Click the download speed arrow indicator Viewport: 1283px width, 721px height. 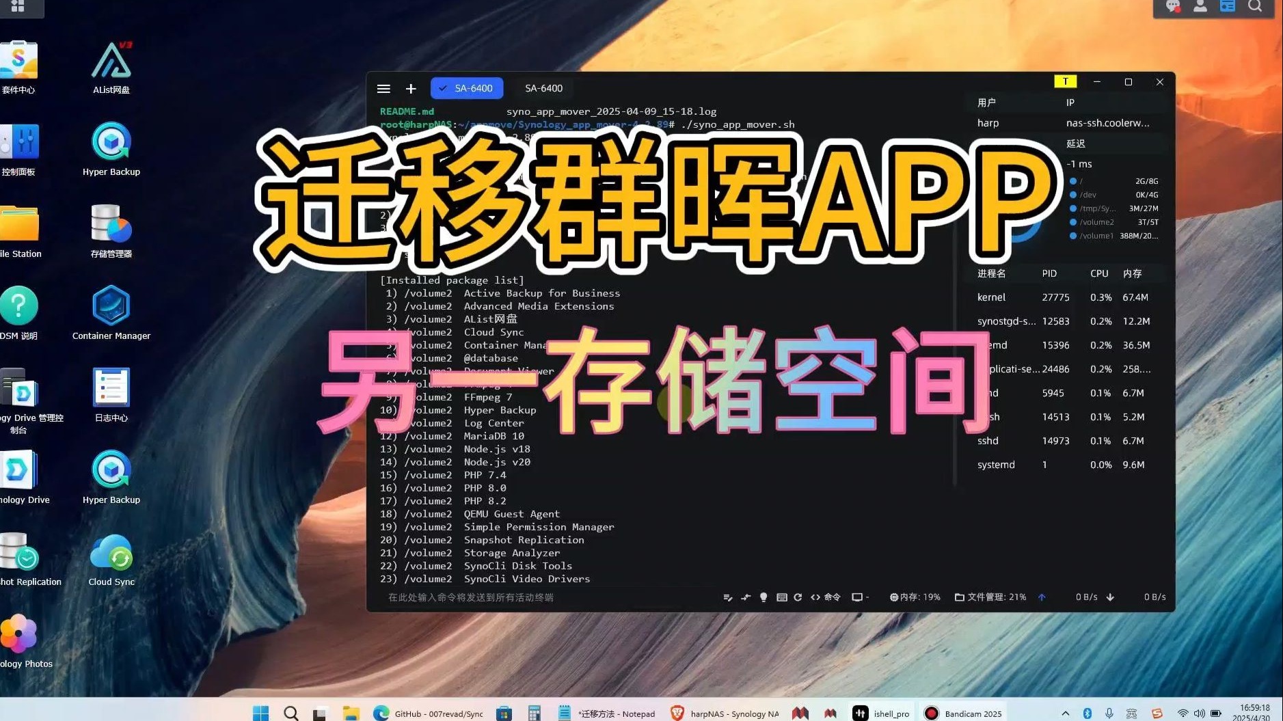click(x=1110, y=597)
